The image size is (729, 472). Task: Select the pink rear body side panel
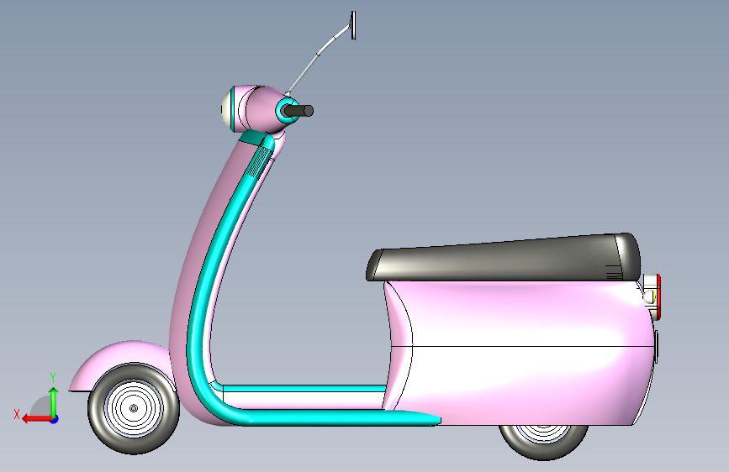[519, 353]
